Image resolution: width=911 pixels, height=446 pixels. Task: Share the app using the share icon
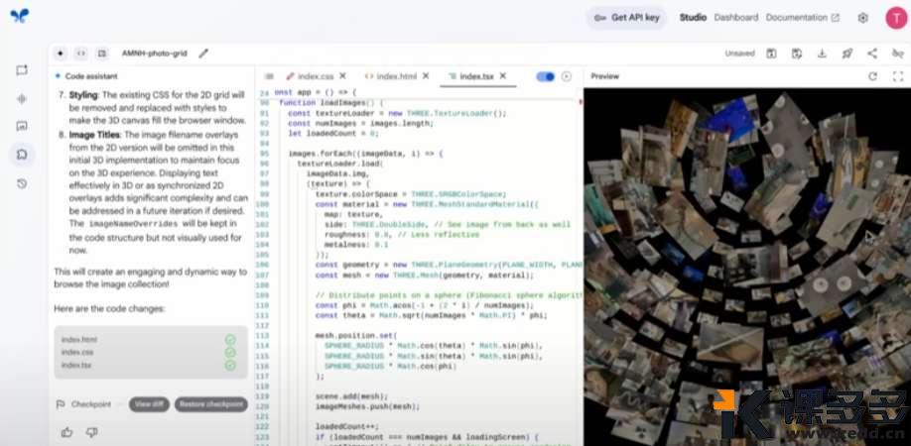click(872, 54)
